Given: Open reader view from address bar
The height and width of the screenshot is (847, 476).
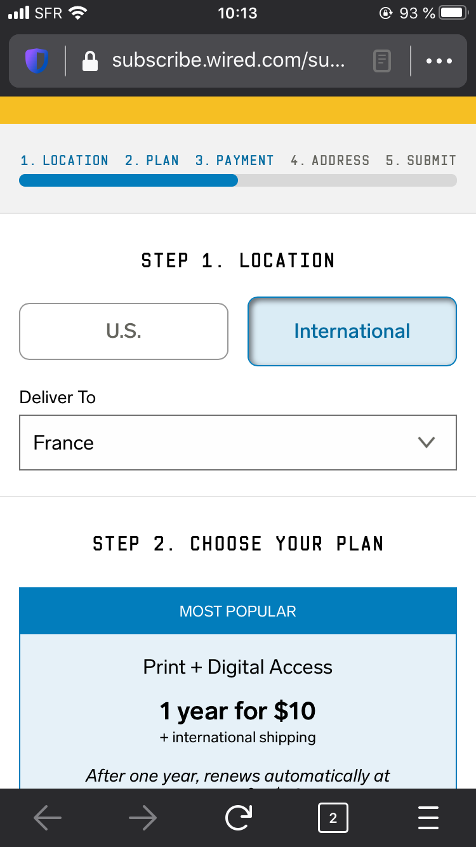Looking at the screenshot, I should pos(382,61).
